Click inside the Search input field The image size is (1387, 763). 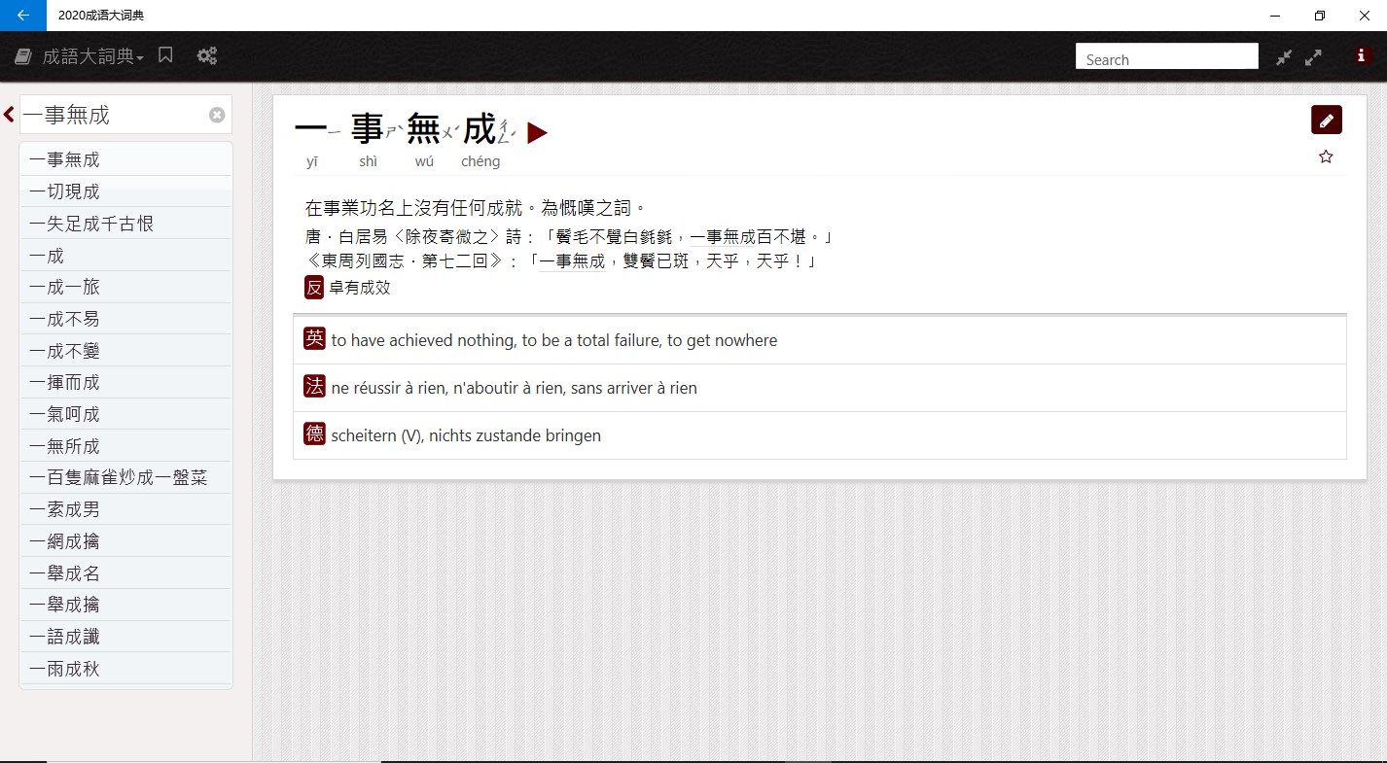[1166, 59]
